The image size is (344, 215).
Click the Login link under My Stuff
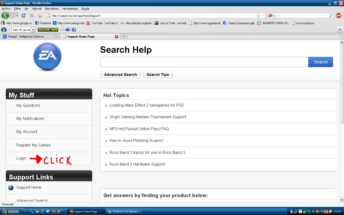point(21,158)
